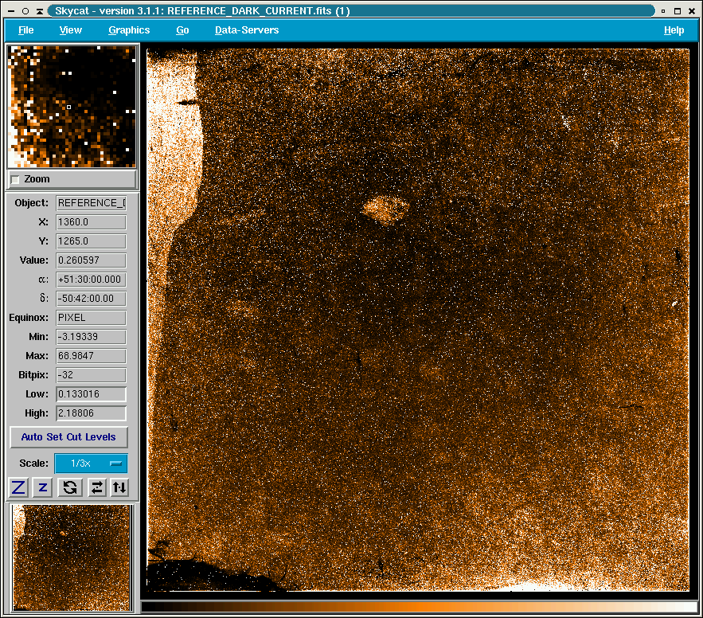Image resolution: width=703 pixels, height=618 pixels.
Task: Open the View menu
Action: 70,30
